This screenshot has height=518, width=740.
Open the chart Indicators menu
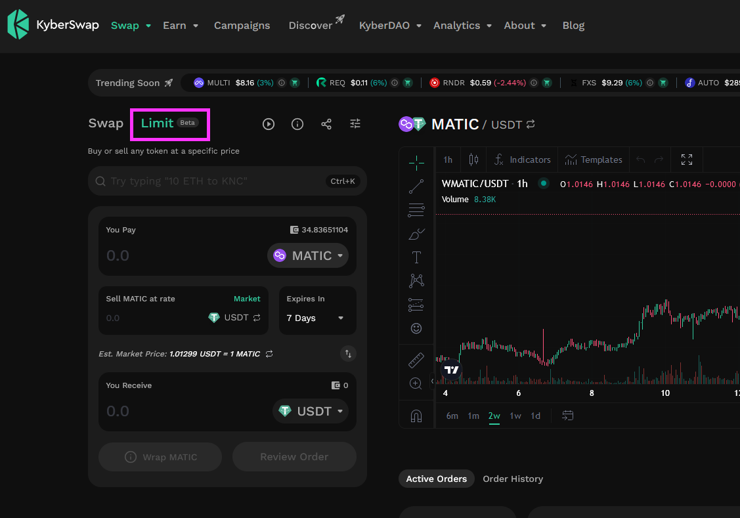click(523, 160)
